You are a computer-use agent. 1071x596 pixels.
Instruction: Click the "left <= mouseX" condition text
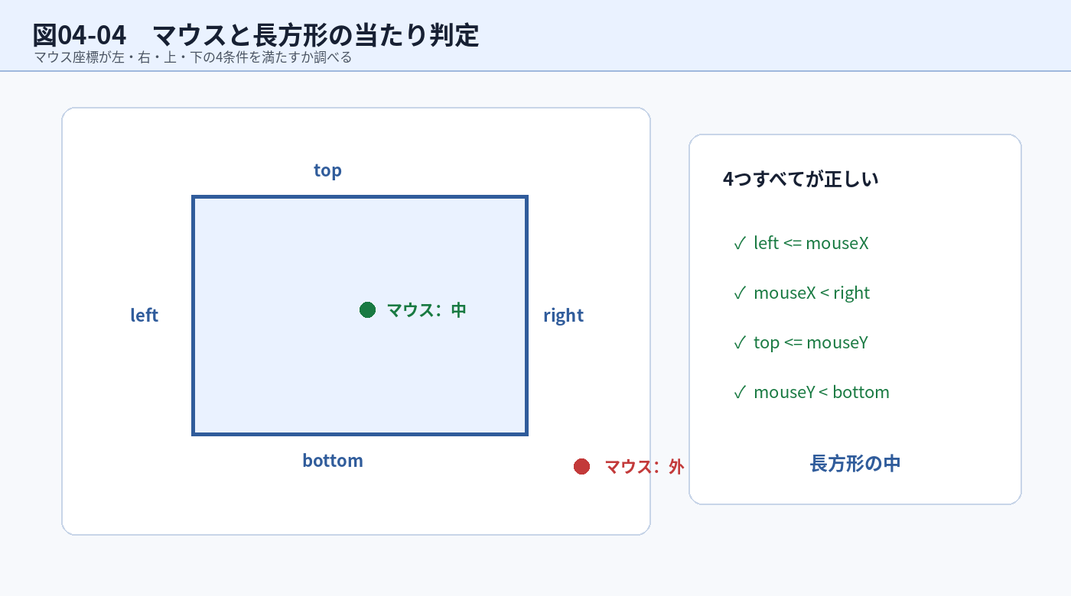(x=811, y=243)
